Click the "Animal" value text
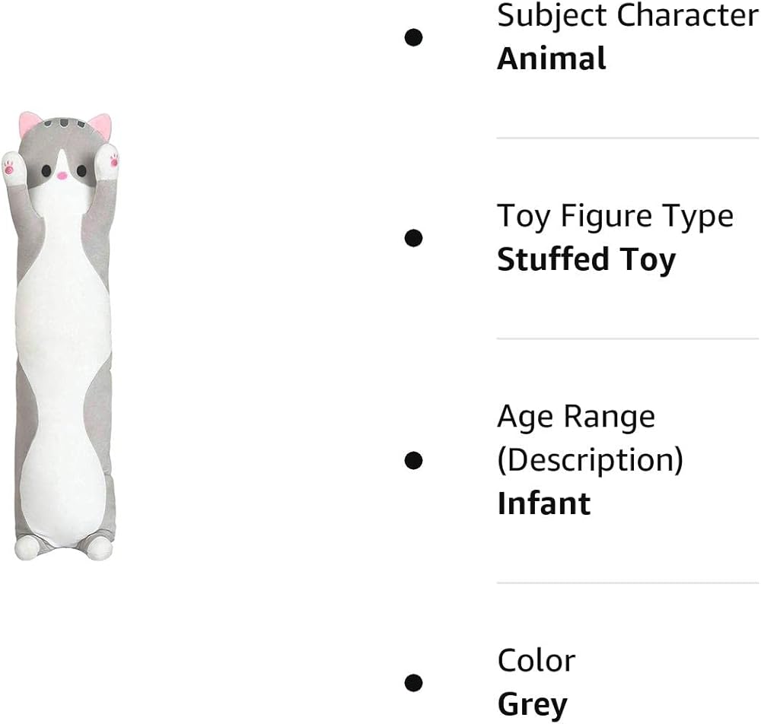This screenshot has width=761, height=724. (x=552, y=59)
